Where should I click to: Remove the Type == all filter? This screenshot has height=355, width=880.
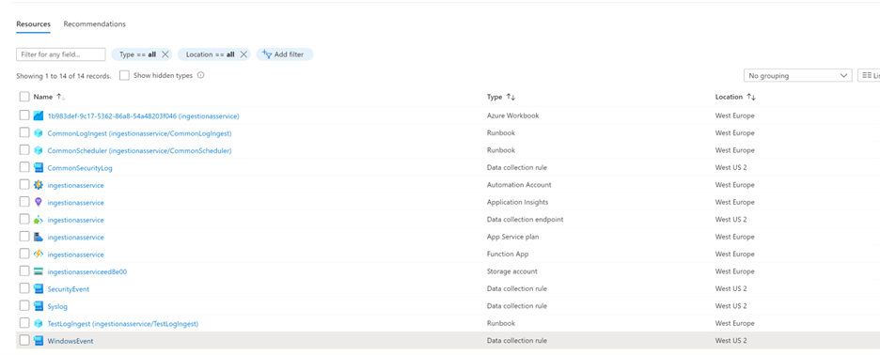[165, 54]
